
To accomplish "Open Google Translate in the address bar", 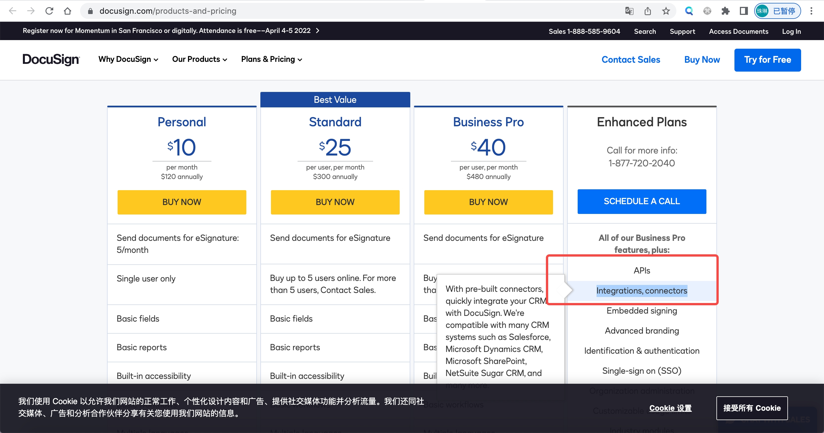I will click(629, 11).
